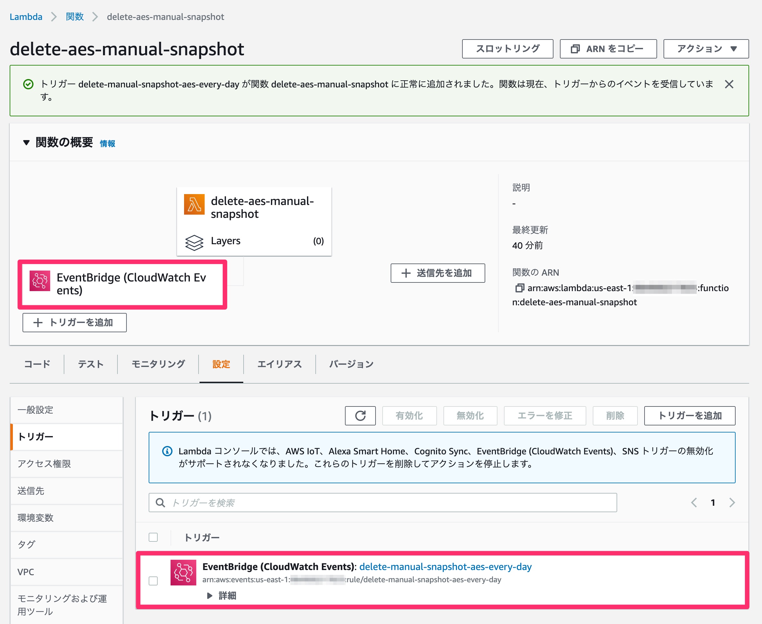The image size is (762, 624).
Task: Focus the トリガーを検索 search field
Action: click(383, 503)
